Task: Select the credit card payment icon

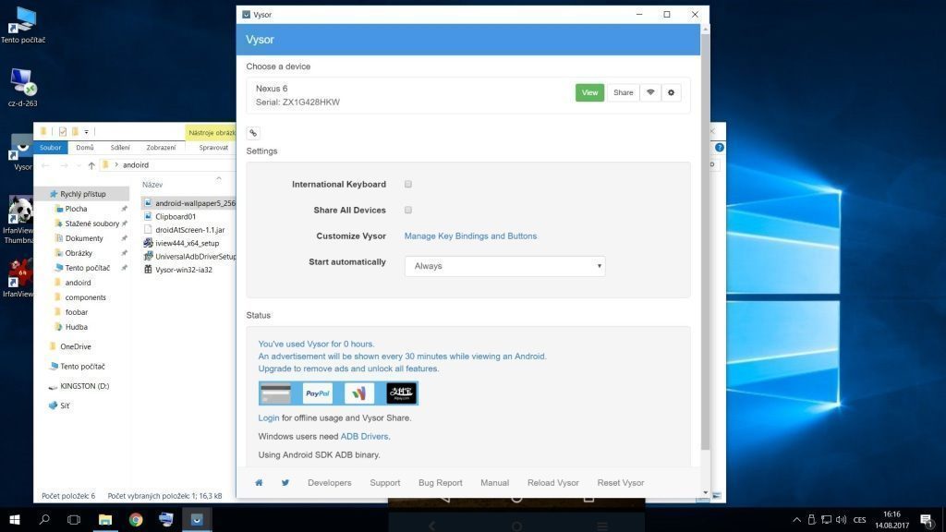Action: coord(275,393)
